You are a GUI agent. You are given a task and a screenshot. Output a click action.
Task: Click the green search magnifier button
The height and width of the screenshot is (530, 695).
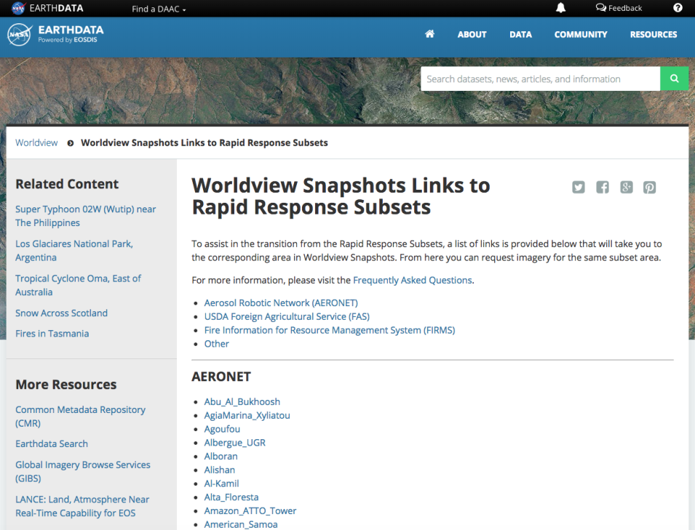coord(674,79)
